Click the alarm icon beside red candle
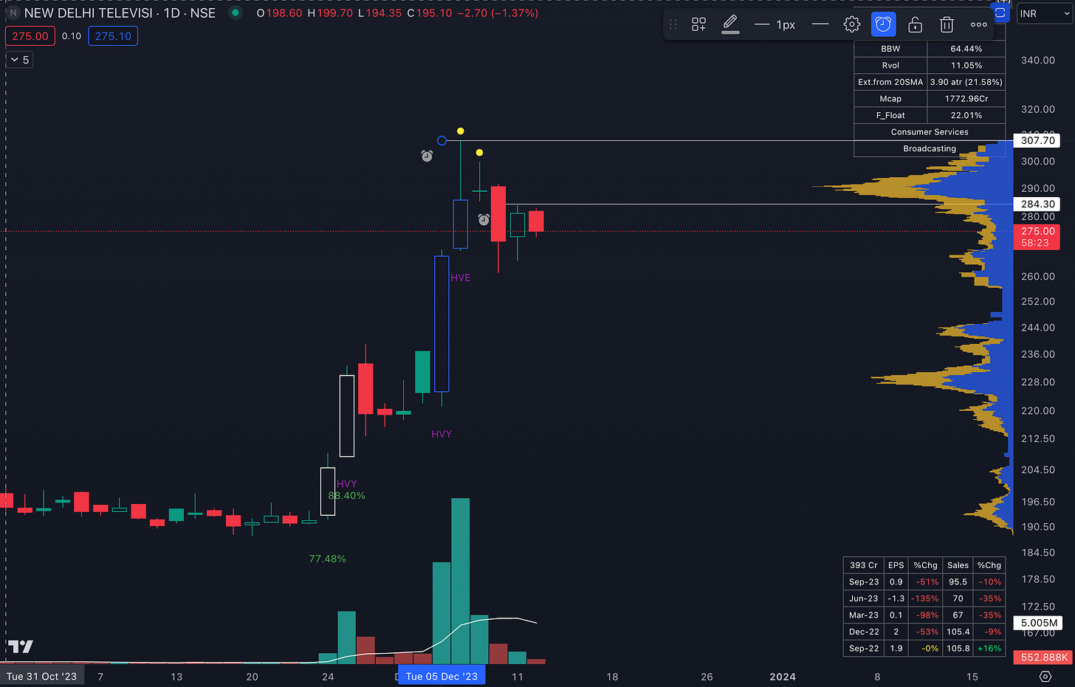 pos(483,219)
